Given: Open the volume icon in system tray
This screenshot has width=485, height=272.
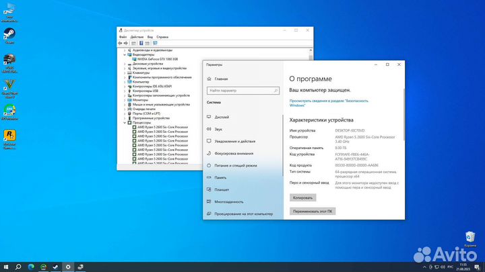Looking at the screenshot, I should coord(443,267).
